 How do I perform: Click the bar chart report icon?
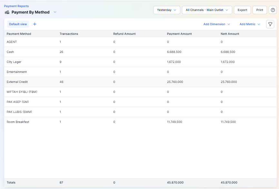coord(7,12)
